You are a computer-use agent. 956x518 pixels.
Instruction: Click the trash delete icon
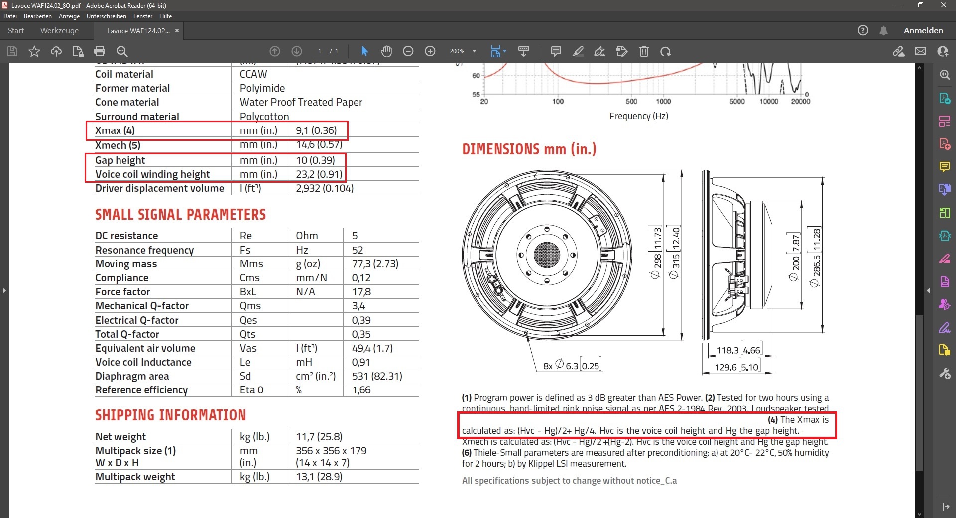click(644, 51)
